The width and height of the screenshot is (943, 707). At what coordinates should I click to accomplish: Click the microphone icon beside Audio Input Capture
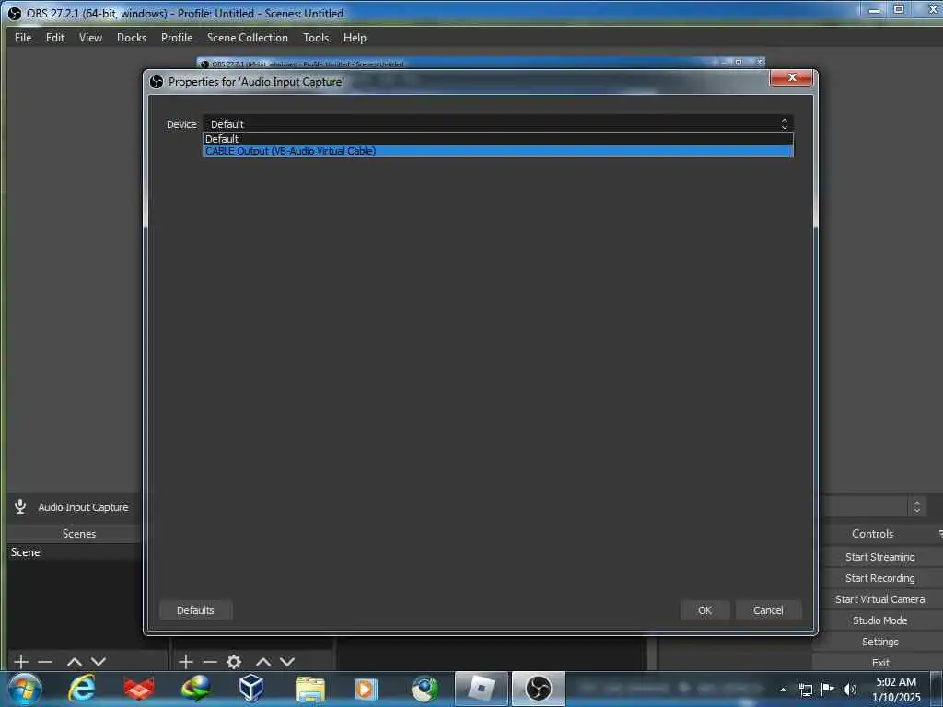pyautogui.click(x=20, y=507)
